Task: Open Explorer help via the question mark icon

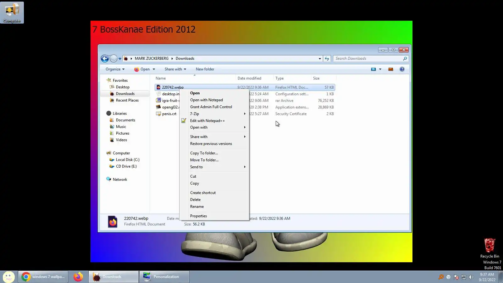Action: 402,69
